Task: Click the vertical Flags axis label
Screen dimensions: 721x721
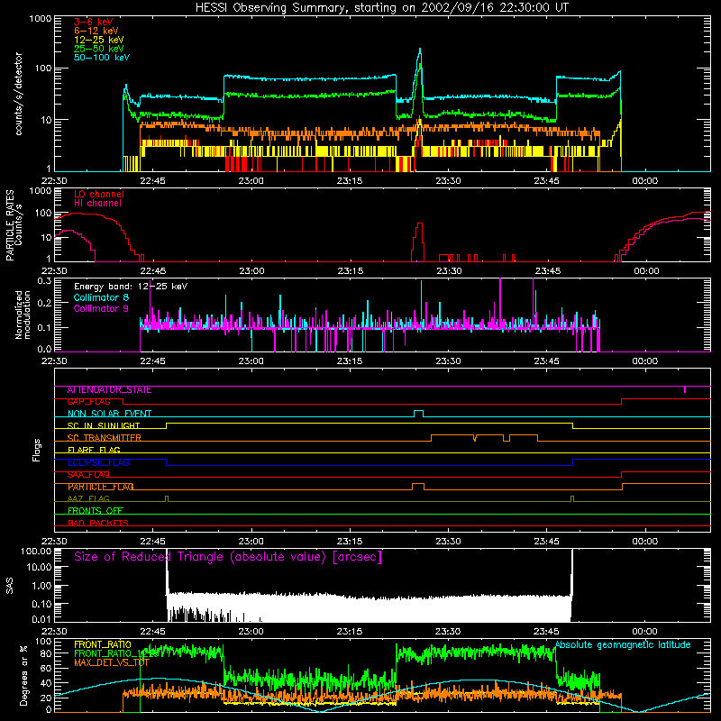Action: (37, 450)
